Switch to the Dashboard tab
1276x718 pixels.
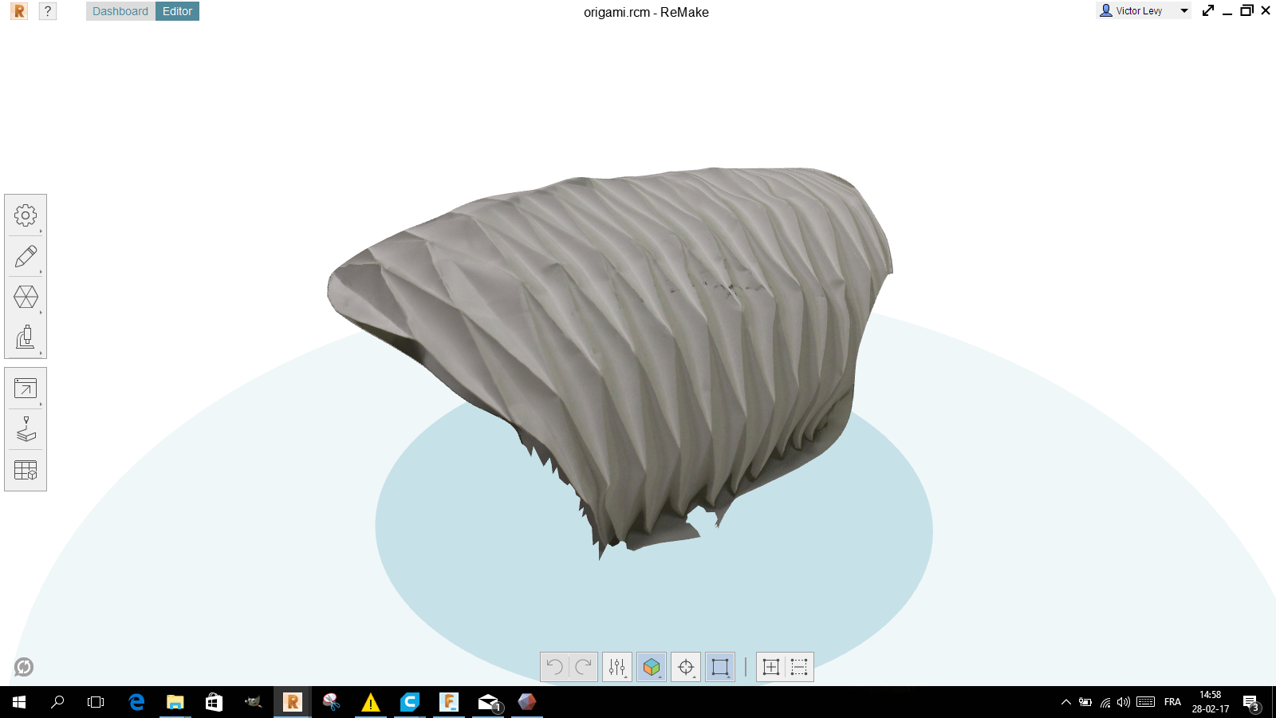pos(120,11)
